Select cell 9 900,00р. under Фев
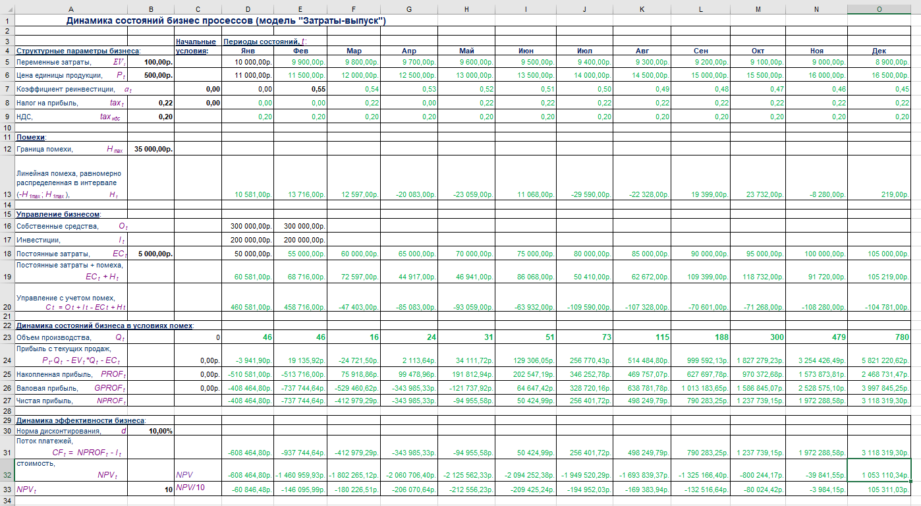Image resolution: width=921 pixels, height=506 pixels. click(x=300, y=61)
